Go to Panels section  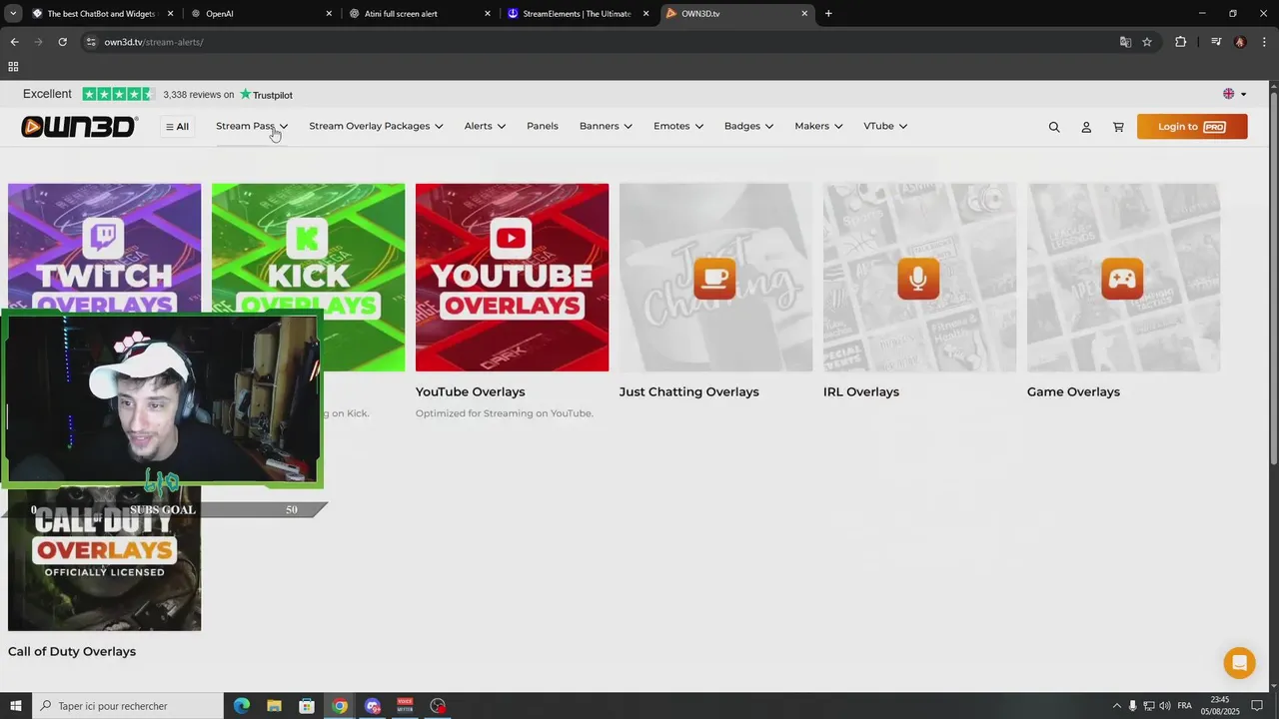pyautogui.click(x=543, y=126)
